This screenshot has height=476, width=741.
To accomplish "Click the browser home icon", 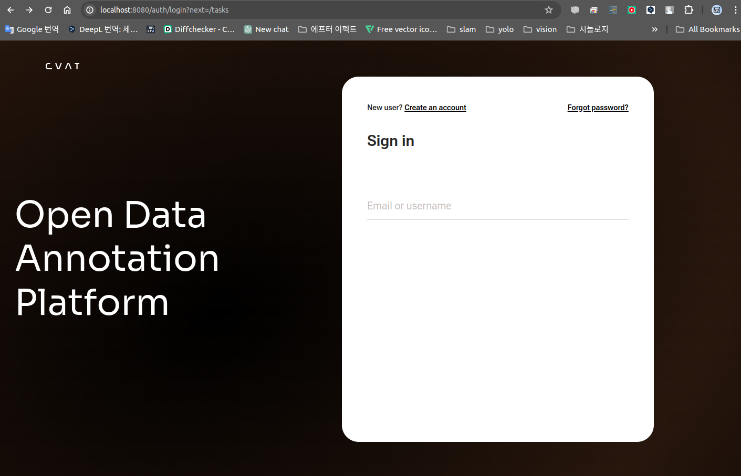I will click(x=67, y=10).
